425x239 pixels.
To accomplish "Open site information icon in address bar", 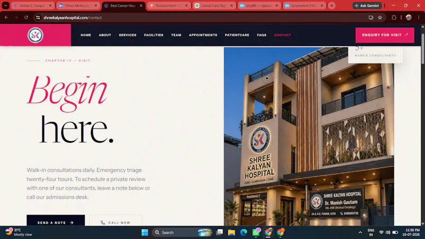I will [38, 18].
